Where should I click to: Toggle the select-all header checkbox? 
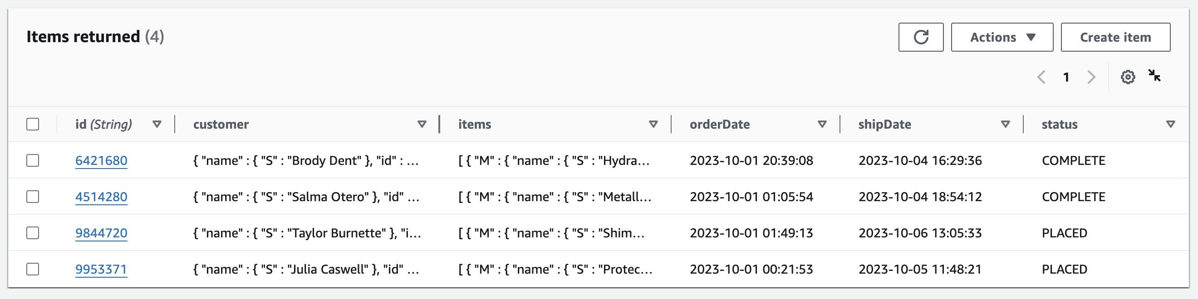[x=33, y=125]
